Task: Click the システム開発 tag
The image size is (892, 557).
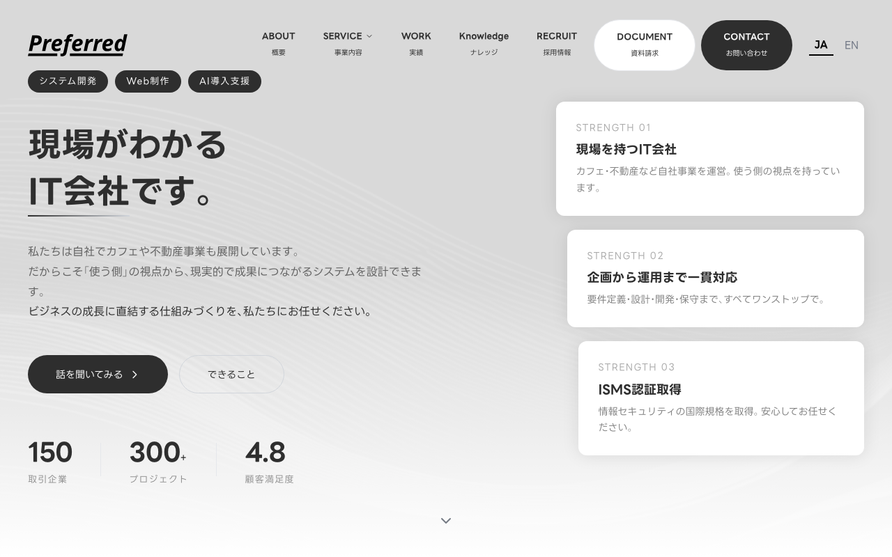Action: coord(68,81)
